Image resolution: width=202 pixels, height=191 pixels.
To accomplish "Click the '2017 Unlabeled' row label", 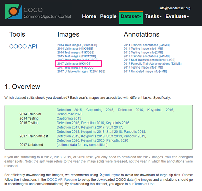I will click(x=31, y=145).
